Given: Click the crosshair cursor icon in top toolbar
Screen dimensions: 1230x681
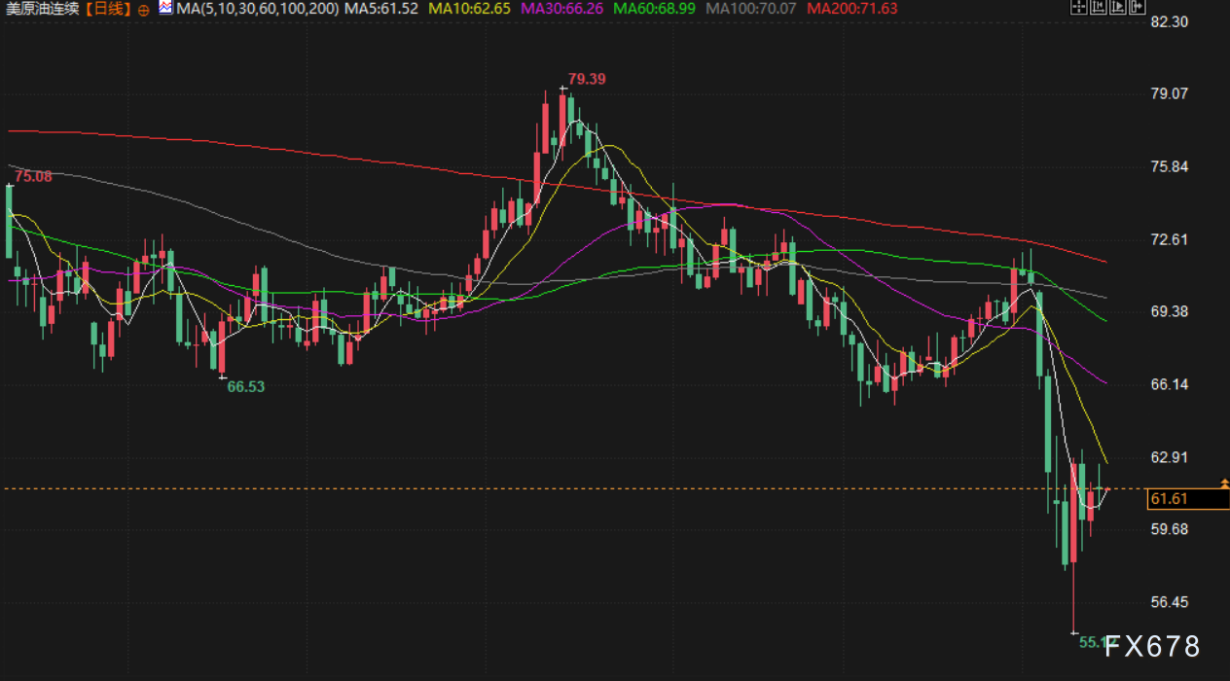Looking at the screenshot, I should (x=1078, y=8).
